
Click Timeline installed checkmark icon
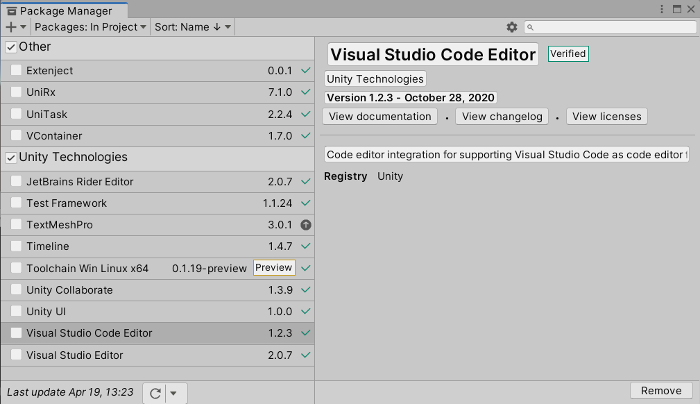click(306, 246)
